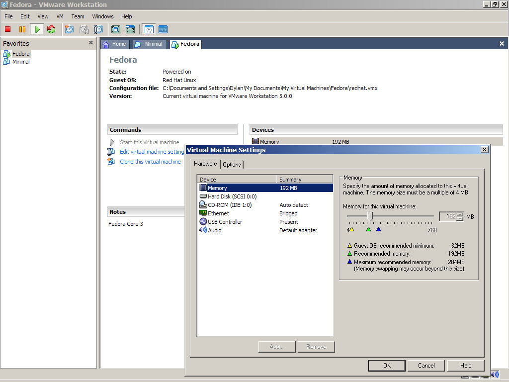The image size is (509, 382).
Task: Open the File menu
Action: pos(8,16)
